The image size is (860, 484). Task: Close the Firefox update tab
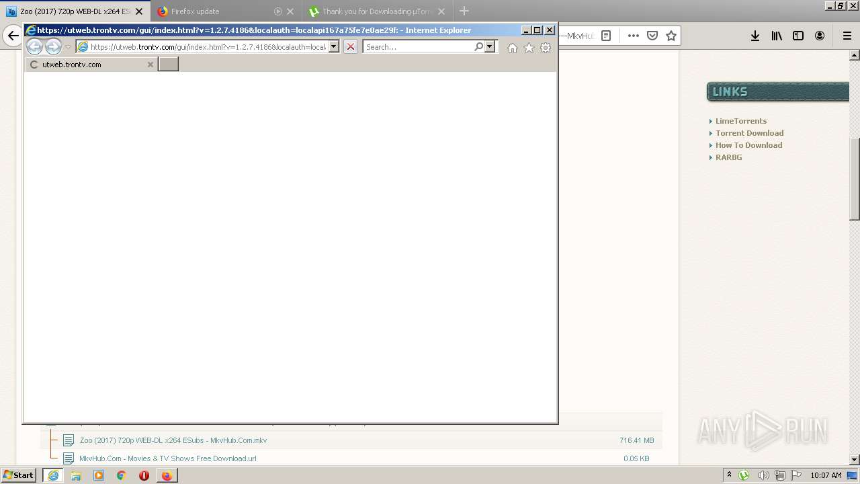coord(290,11)
